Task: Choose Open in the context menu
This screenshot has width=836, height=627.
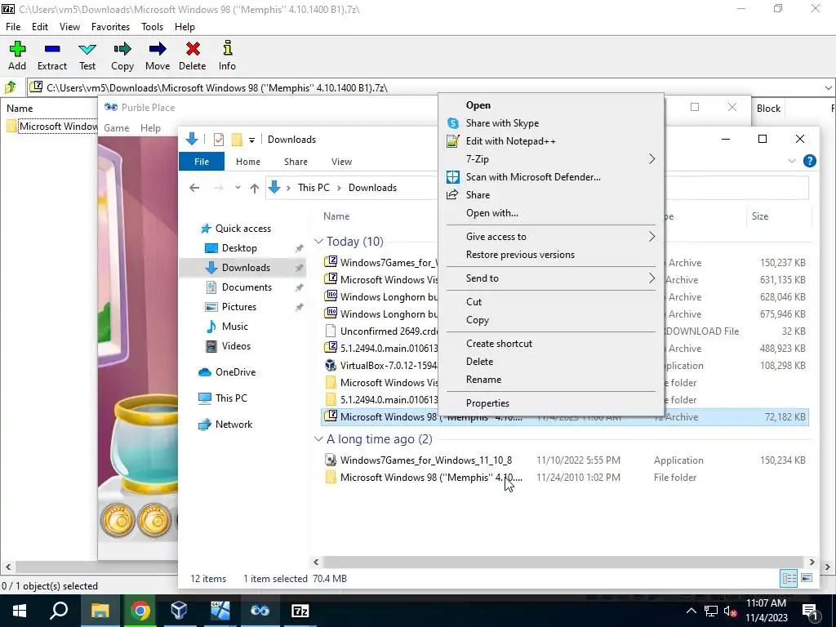Action: (551, 105)
